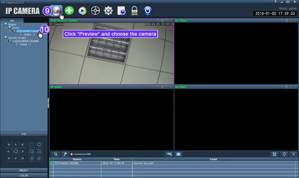
Task: Click the magnifier zoom icon below video grid
Action: pyautogui.click(x=56, y=154)
